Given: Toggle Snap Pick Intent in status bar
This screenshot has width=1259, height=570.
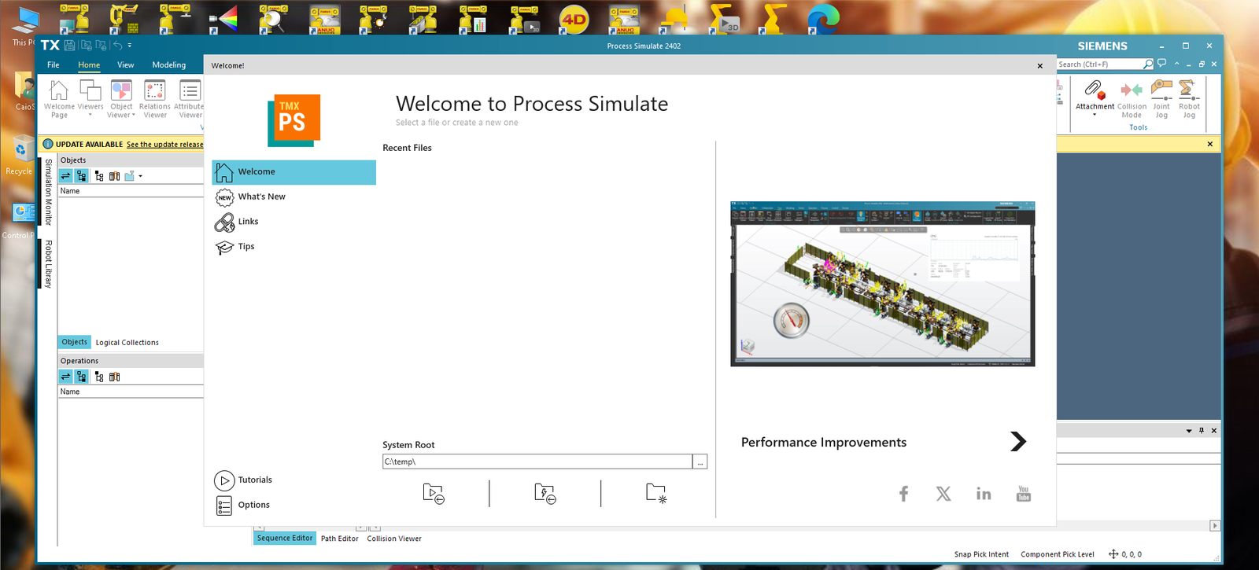Looking at the screenshot, I should click(981, 554).
